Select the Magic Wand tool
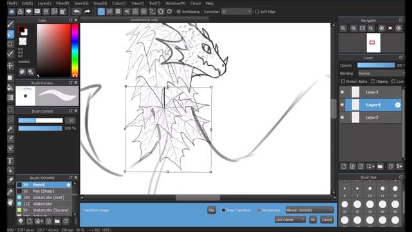The height and width of the screenshot is (232, 412). pos(10,129)
